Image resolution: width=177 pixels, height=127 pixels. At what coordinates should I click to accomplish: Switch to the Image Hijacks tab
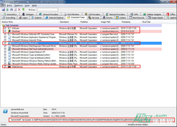[157, 18]
